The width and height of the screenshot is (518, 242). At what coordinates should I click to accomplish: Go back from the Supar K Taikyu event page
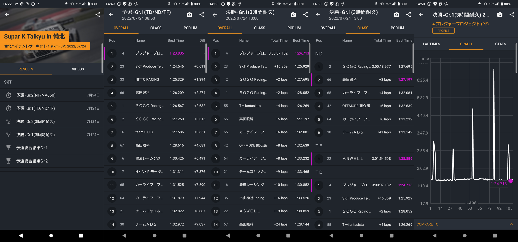point(7,15)
